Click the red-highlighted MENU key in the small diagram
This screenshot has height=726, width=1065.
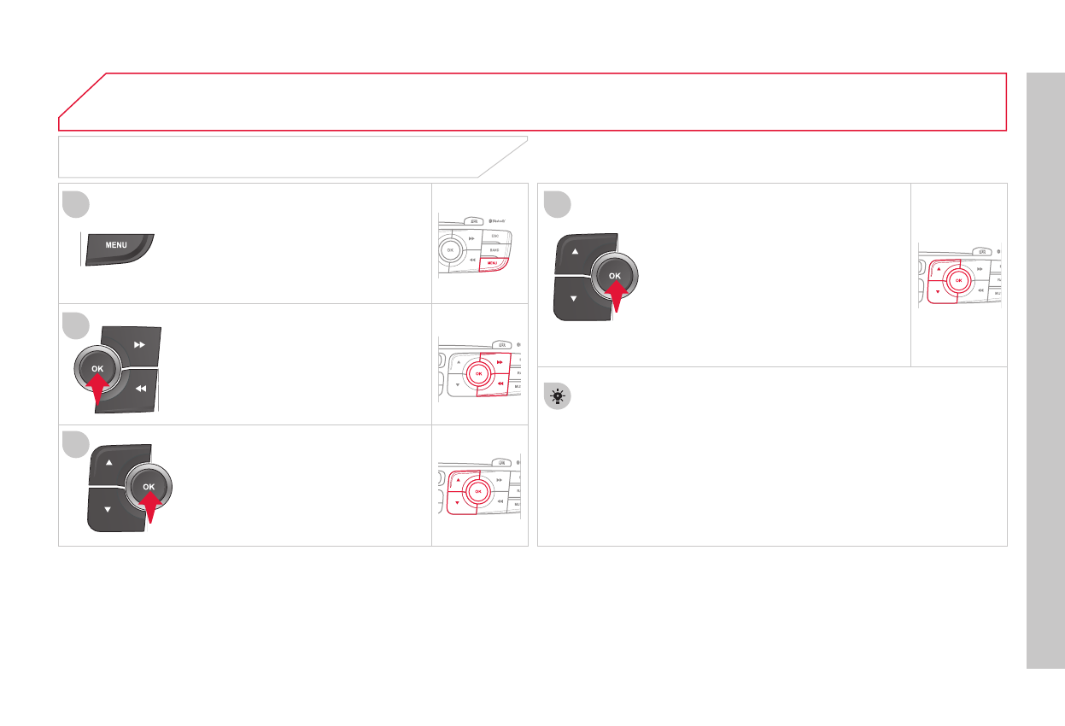tap(492, 264)
